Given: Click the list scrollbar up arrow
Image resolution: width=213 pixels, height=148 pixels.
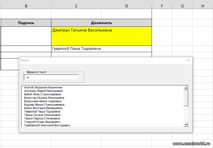Looking at the screenshot, I should [186, 88].
